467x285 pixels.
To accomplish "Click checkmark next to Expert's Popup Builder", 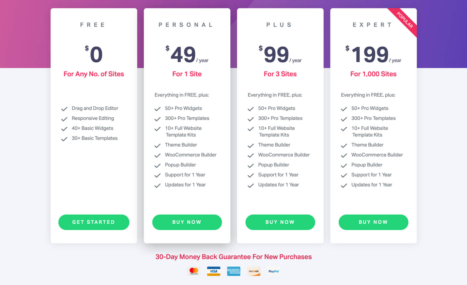I will (344, 166).
